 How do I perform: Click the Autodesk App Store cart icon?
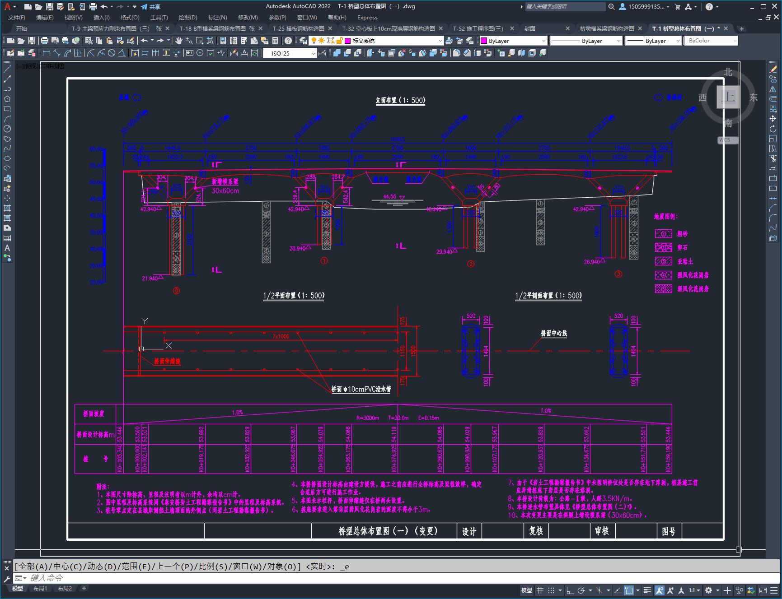(x=677, y=7)
